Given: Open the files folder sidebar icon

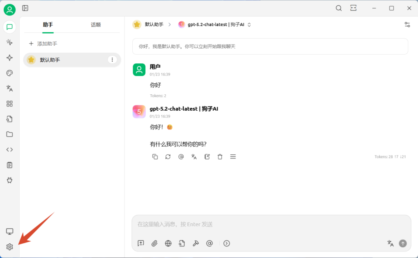Looking at the screenshot, I should 10,134.
